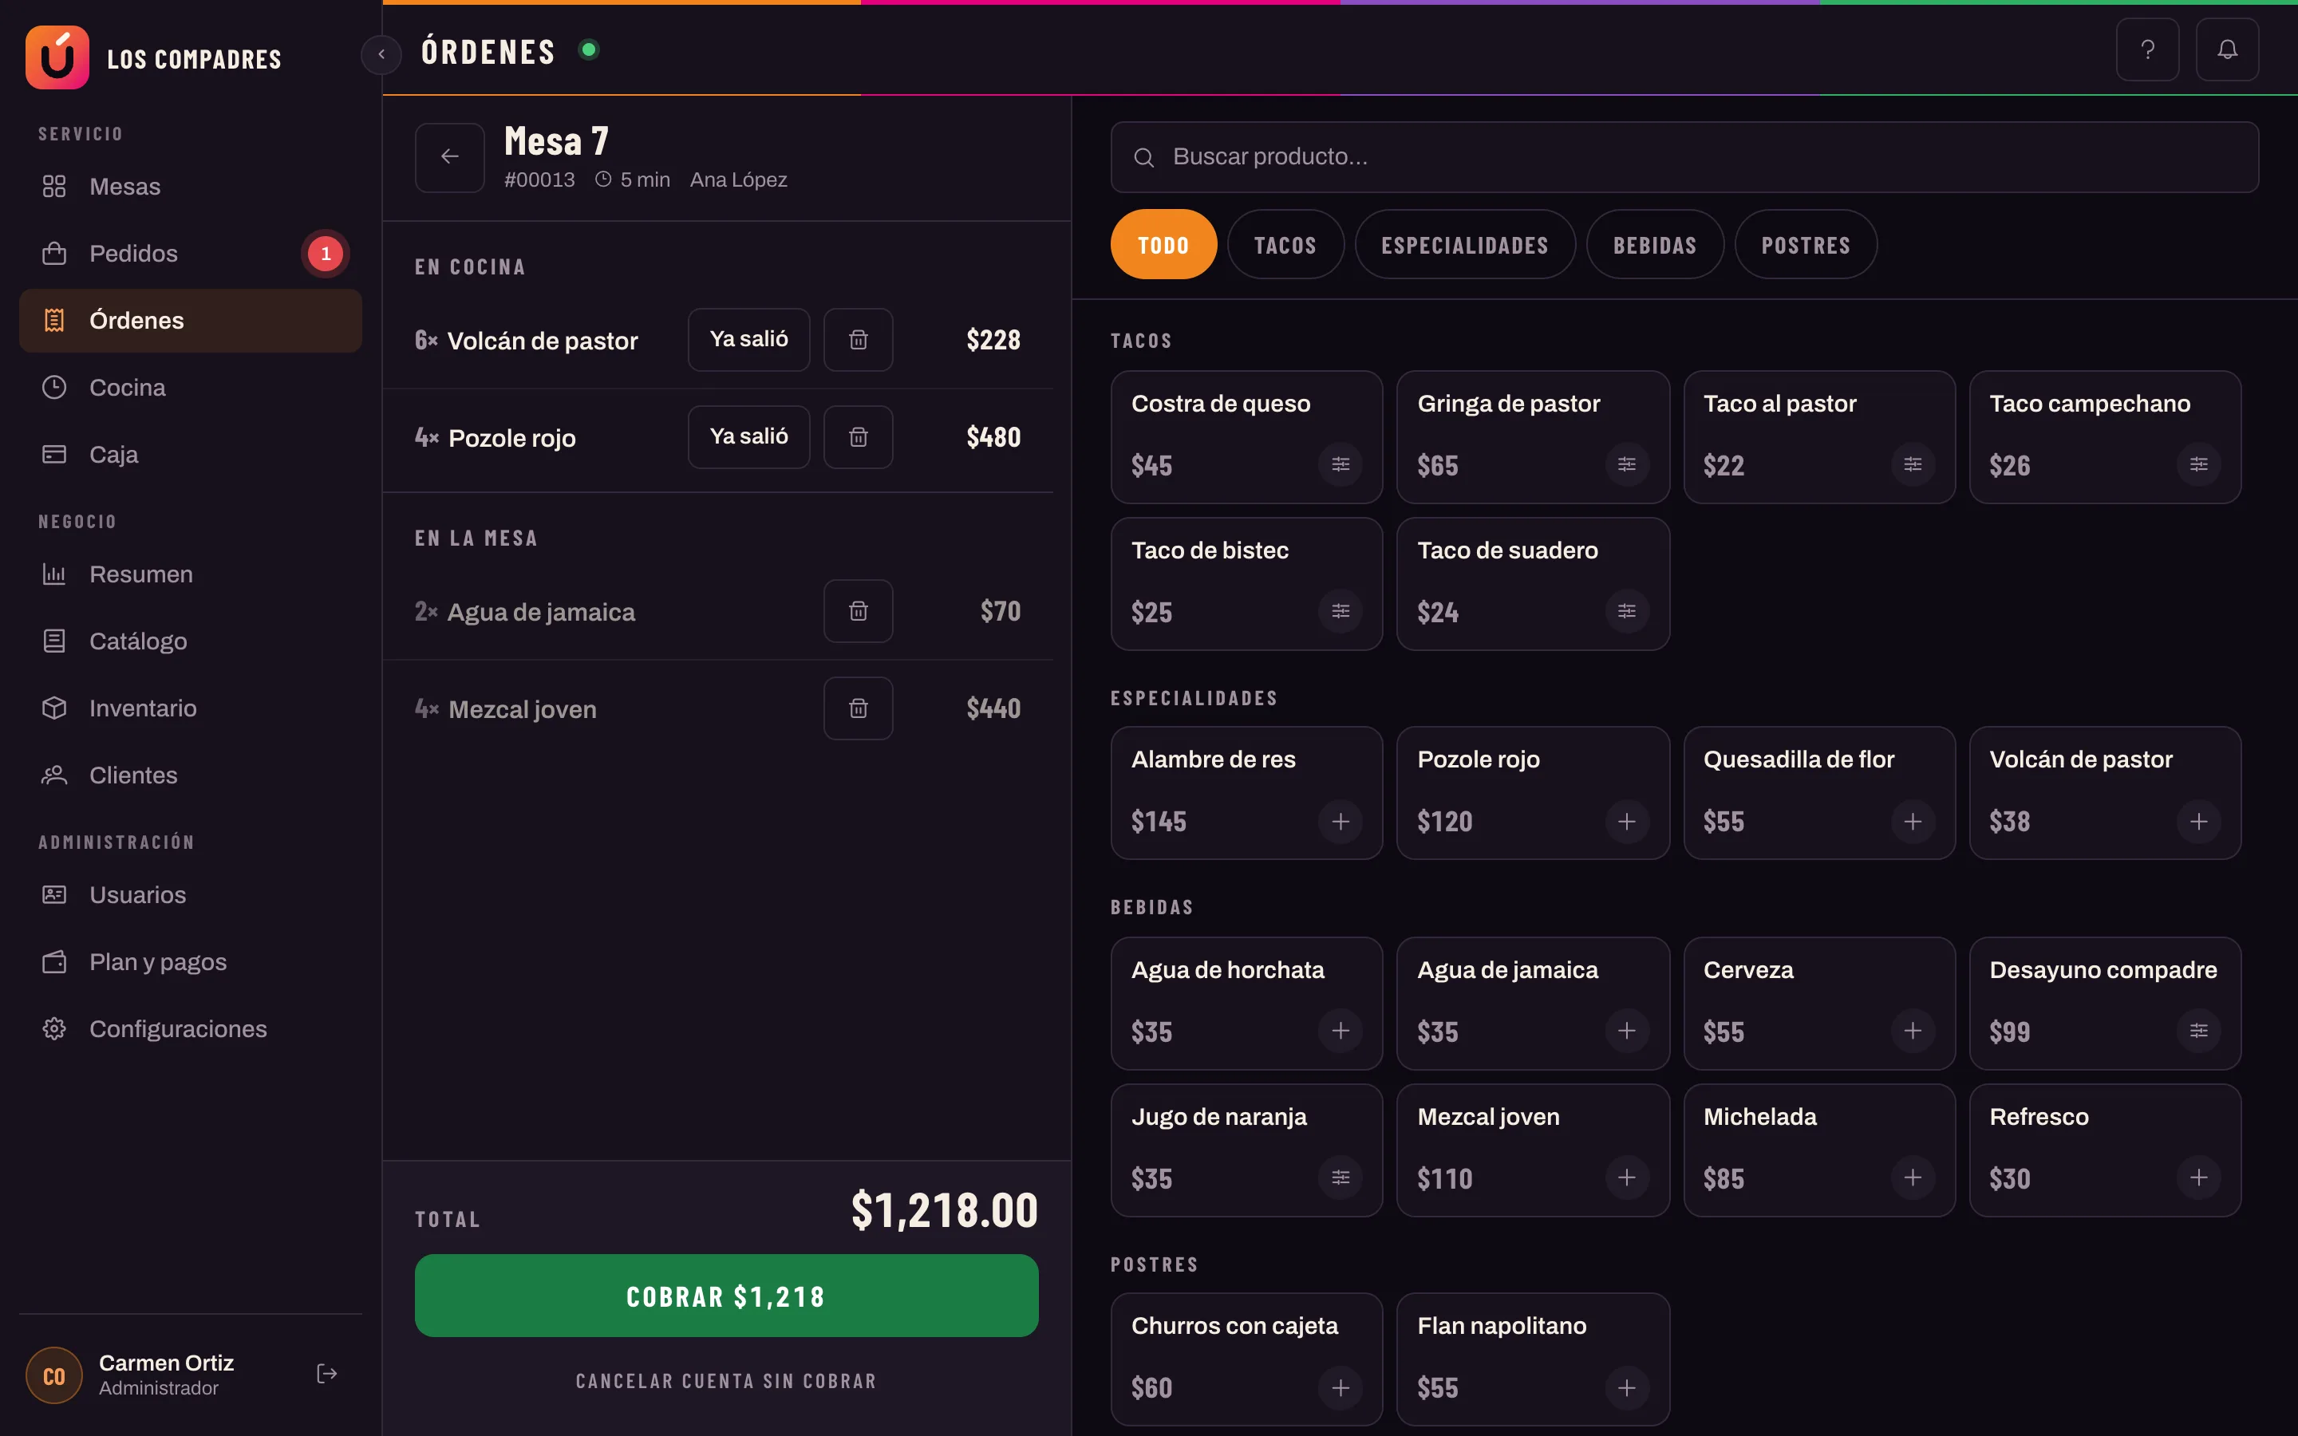Image resolution: width=2298 pixels, height=1436 pixels.
Task: Open Inventario in the sidebar
Action: click(x=190, y=708)
